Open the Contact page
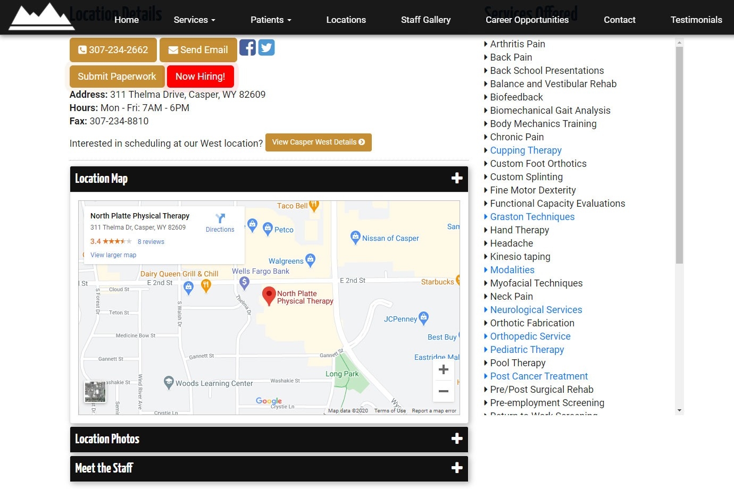This screenshot has width=734, height=489. 620,20
